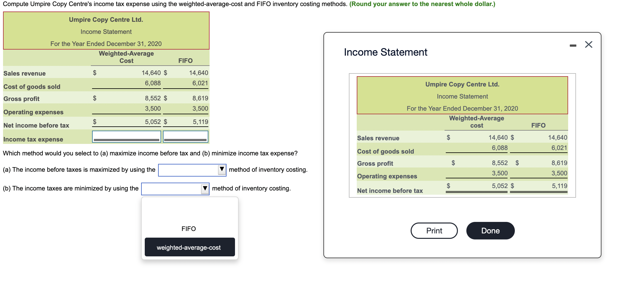Select FIFO from the open dropdown list
The image size is (619, 286).
[189, 229]
